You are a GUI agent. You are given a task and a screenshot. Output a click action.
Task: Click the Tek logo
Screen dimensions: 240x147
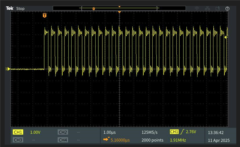pos(10,8)
